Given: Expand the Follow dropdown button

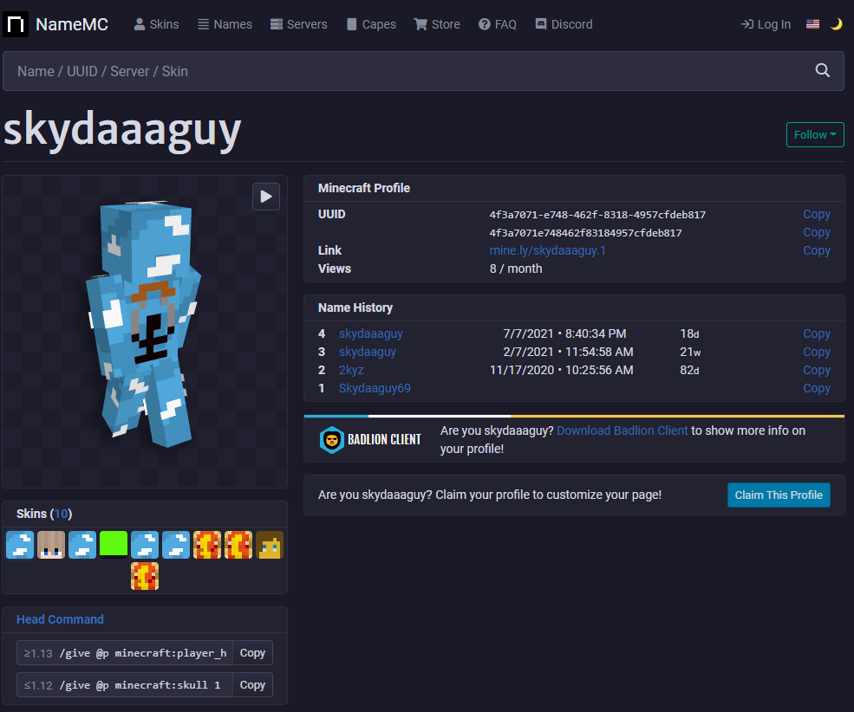Looking at the screenshot, I should [815, 135].
